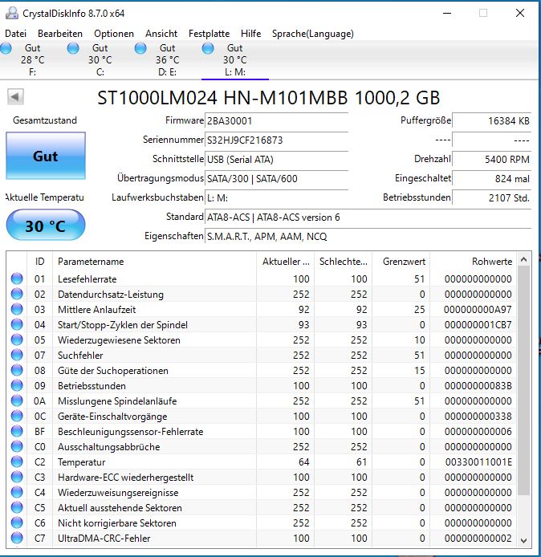Click the Firmware field 2BA30001
The height and width of the screenshot is (557, 541).
click(277, 120)
